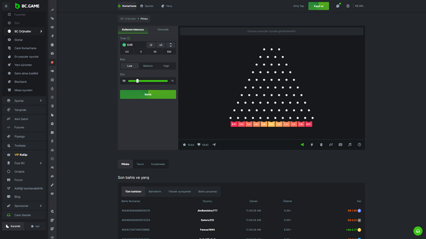This screenshot has height=239, width=426.
Task: Open the hamburger menu beside BC.GAME logo
Action: tap(6, 6)
